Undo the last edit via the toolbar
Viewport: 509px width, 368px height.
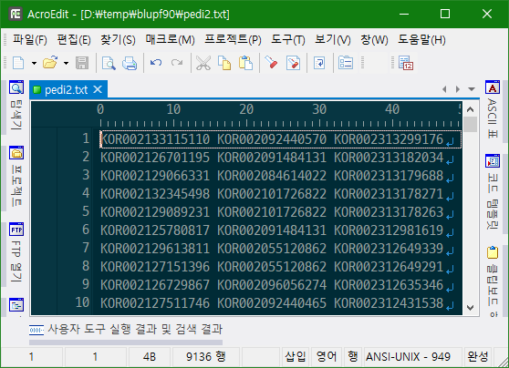(x=156, y=62)
